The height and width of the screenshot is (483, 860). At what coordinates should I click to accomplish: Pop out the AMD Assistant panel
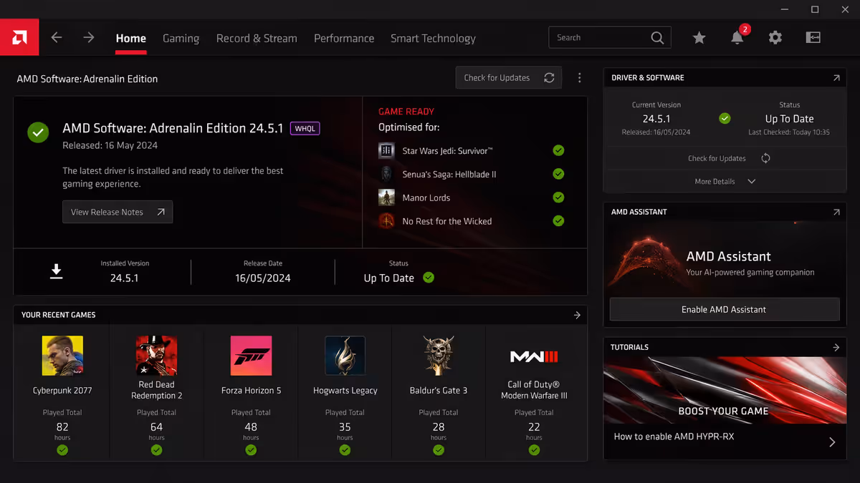click(836, 213)
